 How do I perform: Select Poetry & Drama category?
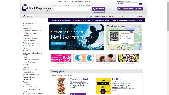point(29,77)
